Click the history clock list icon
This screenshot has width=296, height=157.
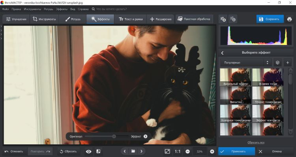click(x=233, y=19)
